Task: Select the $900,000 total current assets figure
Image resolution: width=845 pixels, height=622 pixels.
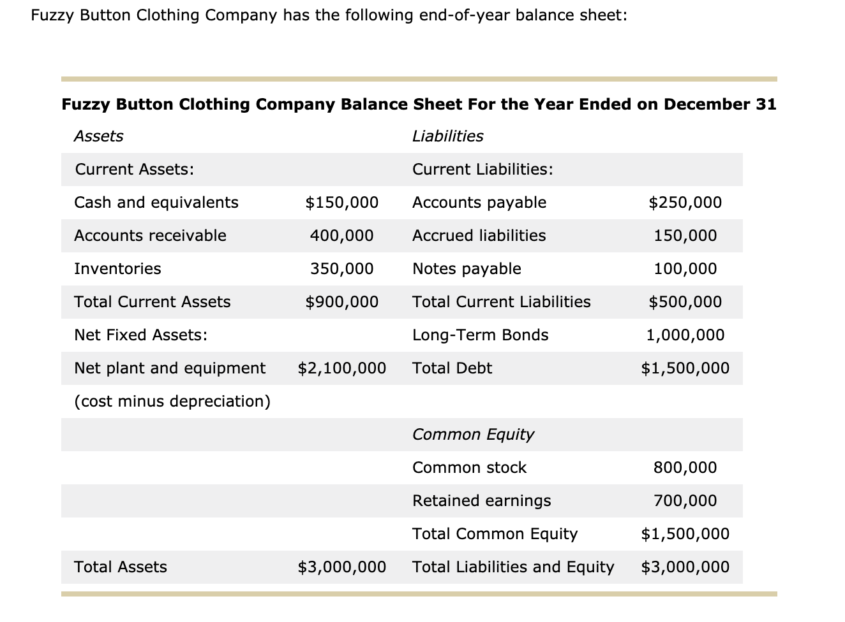Action: 342,301
